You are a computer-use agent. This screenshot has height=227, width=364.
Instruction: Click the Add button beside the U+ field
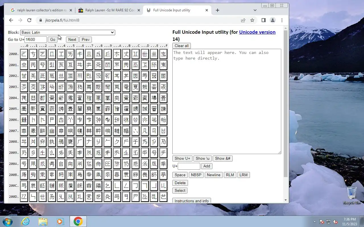(x=207, y=166)
